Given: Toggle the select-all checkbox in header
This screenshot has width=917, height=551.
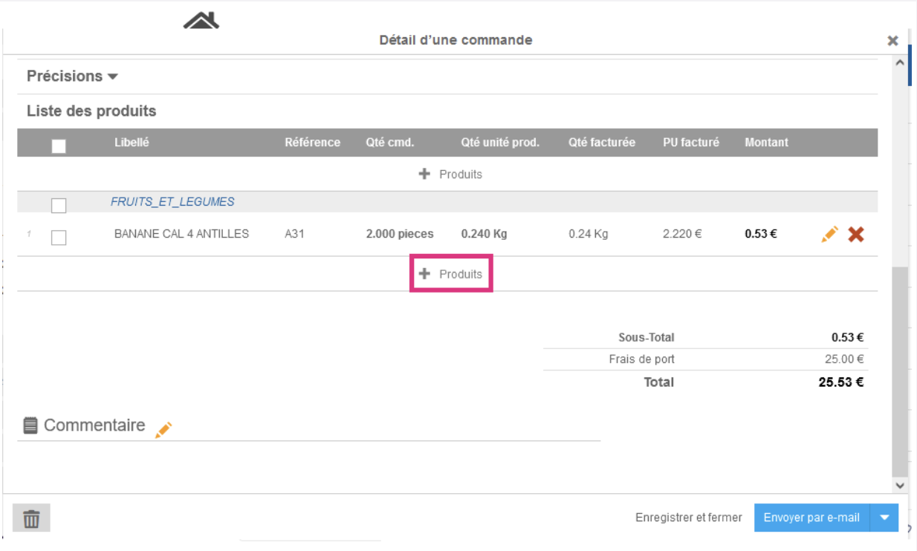Looking at the screenshot, I should pyautogui.click(x=59, y=146).
